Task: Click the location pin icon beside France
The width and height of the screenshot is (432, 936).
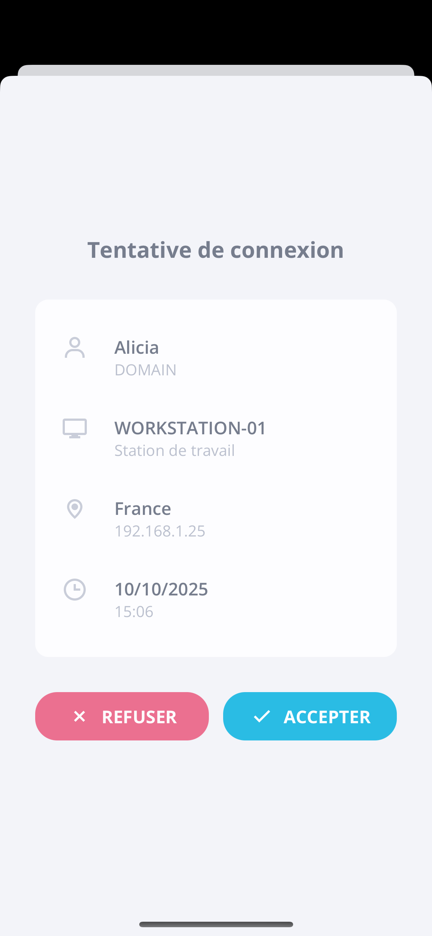Action: coord(75,509)
